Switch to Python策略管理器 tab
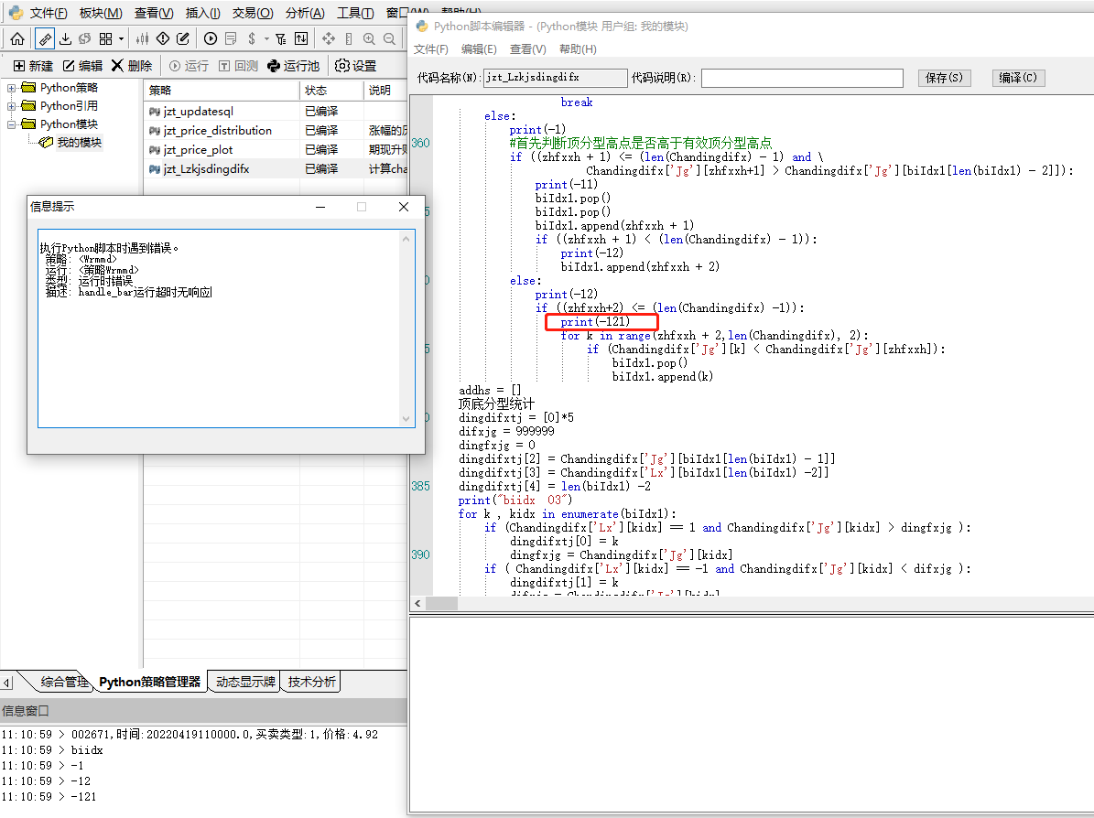This screenshot has height=818, width=1094. [x=149, y=682]
